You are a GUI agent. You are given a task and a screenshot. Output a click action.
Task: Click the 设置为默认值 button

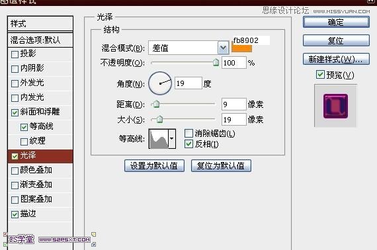coord(154,165)
